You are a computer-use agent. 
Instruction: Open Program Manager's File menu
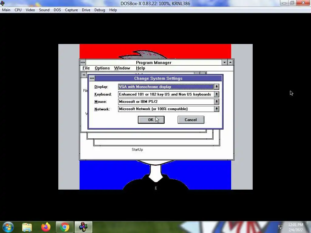tap(86, 68)
